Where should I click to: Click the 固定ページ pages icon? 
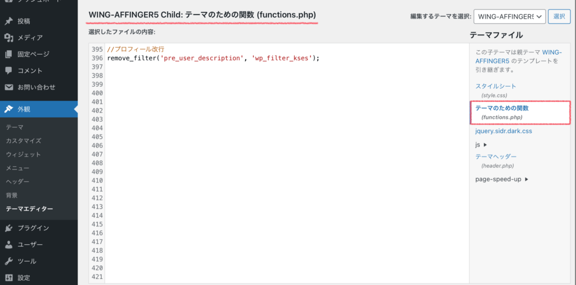coord(9,54)
